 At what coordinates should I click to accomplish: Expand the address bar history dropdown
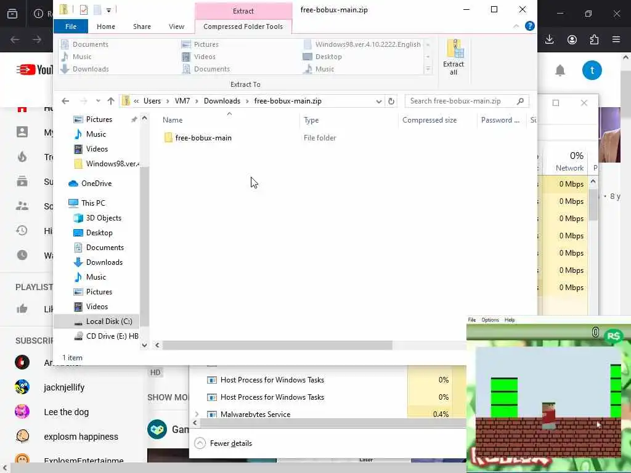[379, 102]
